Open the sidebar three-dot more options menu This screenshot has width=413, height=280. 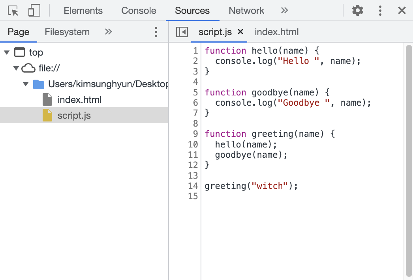(x=156, y=32)
